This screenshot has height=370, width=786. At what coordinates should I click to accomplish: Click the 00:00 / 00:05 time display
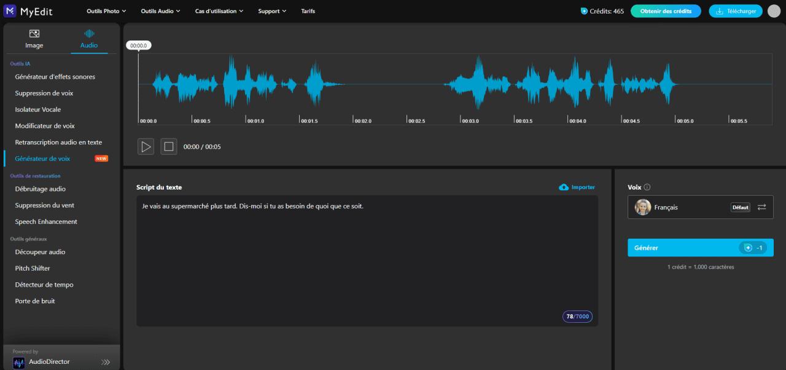click(x=202, y=147)
